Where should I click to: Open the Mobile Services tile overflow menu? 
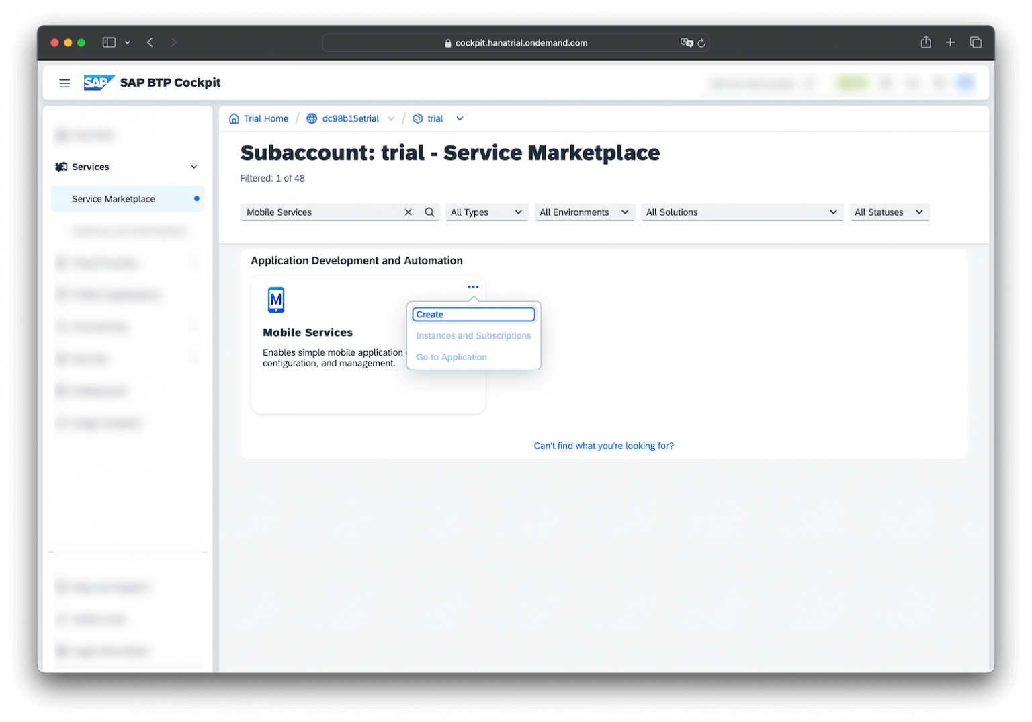(473, 286)
